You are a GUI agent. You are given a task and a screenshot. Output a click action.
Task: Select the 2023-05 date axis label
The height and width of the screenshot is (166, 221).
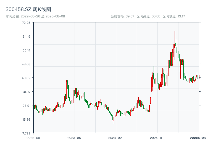(74, 138)
